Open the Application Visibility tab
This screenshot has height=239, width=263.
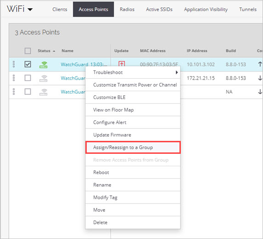coord(206,9)
